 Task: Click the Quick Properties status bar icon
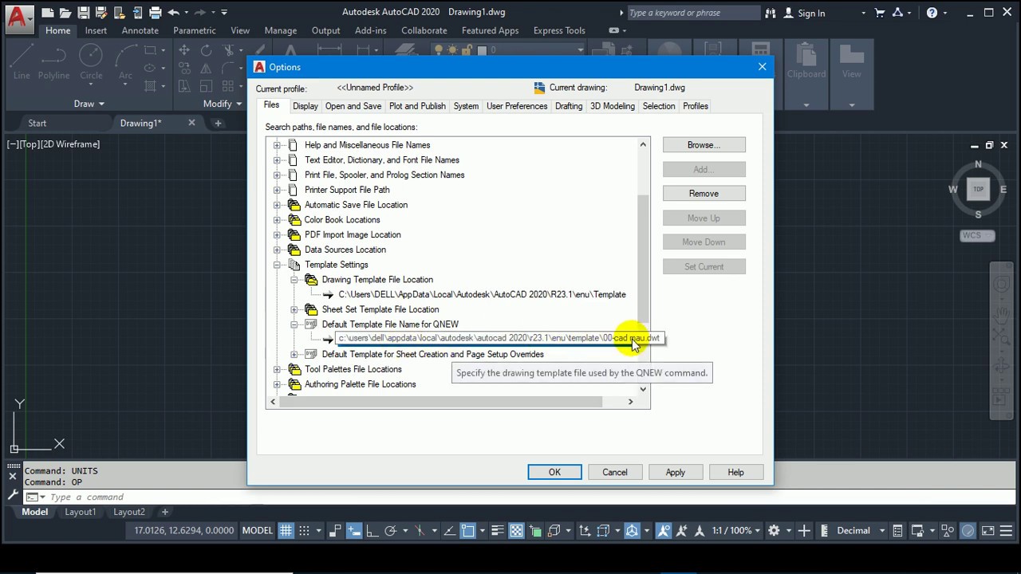(x=897, y=530)
